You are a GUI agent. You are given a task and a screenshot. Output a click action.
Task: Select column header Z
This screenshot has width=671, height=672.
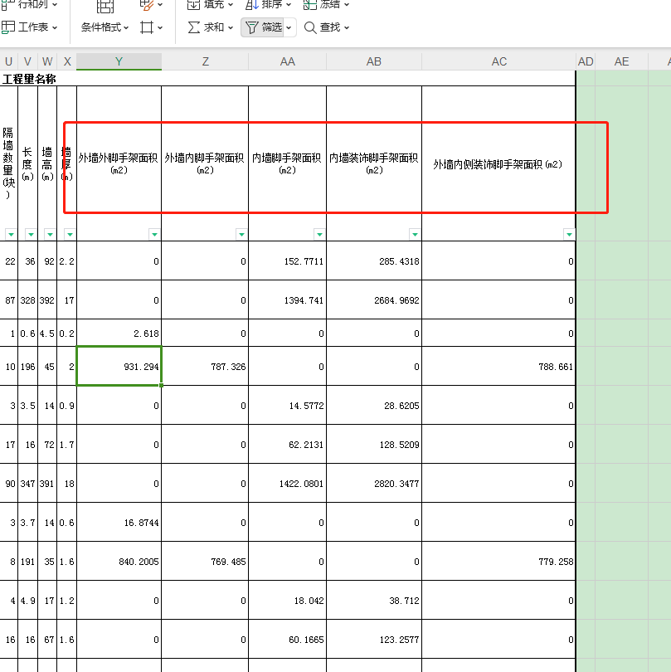pos(205,62)
